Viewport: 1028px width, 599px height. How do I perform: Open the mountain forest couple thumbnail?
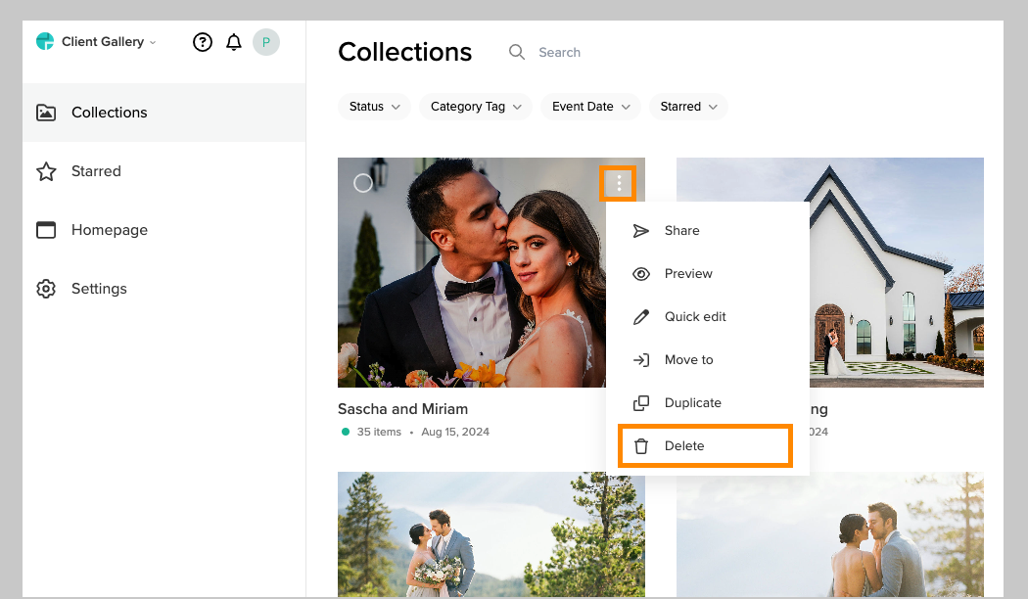[491, 534]
